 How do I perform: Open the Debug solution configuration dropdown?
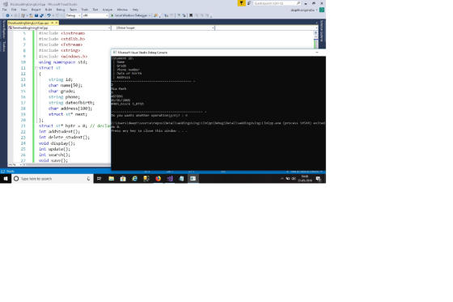point(73,15)
